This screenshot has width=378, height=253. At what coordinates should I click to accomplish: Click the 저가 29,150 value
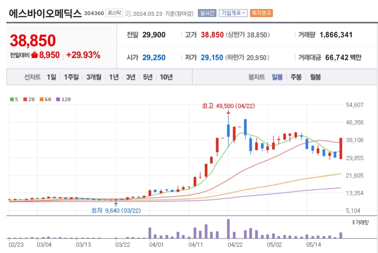(212, 57)
